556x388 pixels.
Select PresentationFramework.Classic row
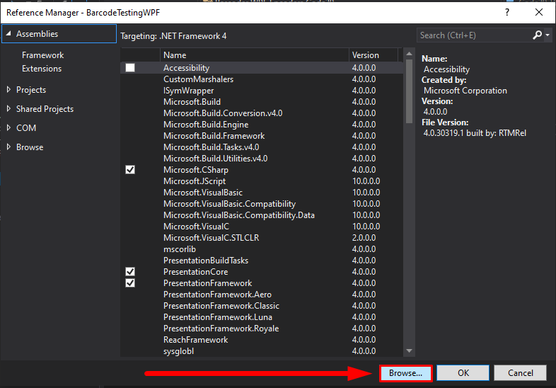pos(262,306)
